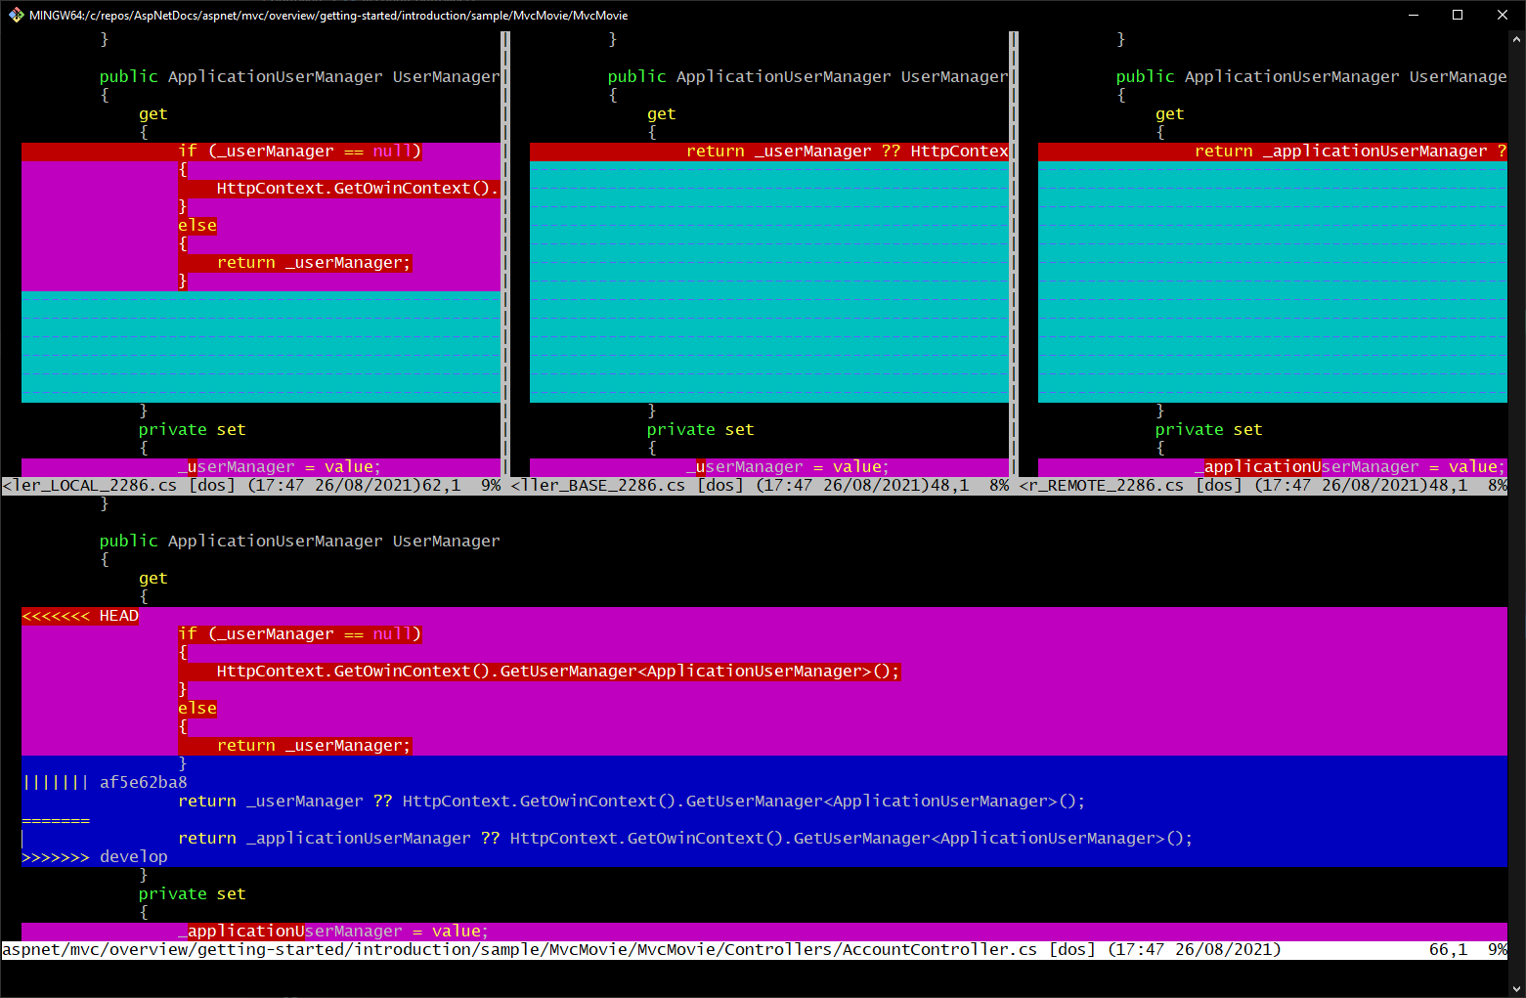Image resolution: width=1526 pixels, height=998 pixels.
Task: Click the window title path text
Action: click(327, 15)
